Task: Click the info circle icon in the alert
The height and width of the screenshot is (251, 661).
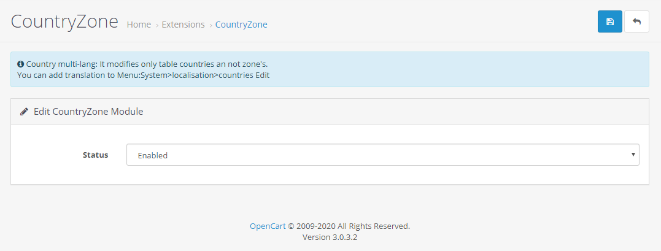Action: point(20,64)
